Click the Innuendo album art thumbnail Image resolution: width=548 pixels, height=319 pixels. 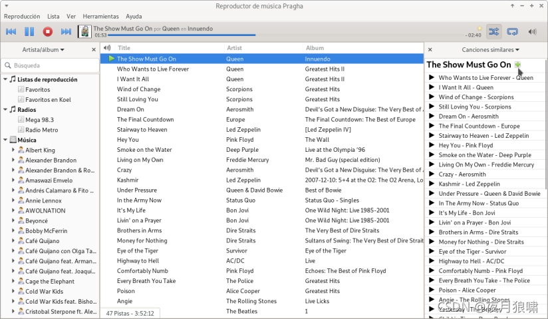click(x=84, y=31)
